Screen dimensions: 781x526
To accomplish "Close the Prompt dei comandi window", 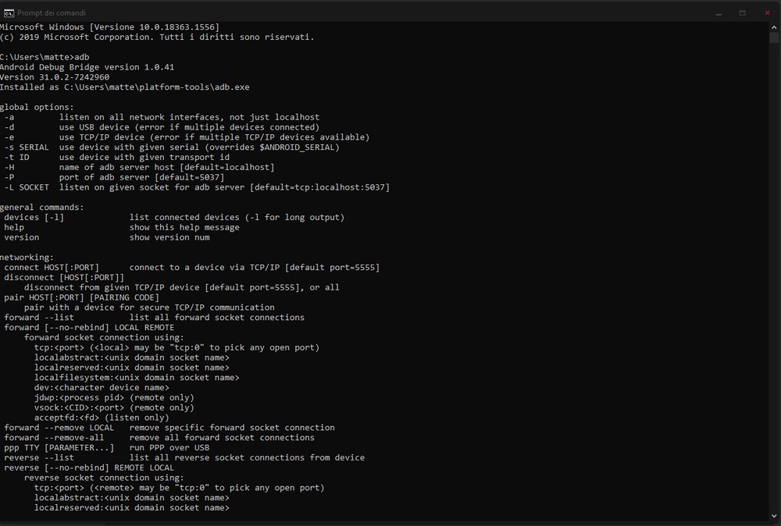I will [x=767, y=12].
